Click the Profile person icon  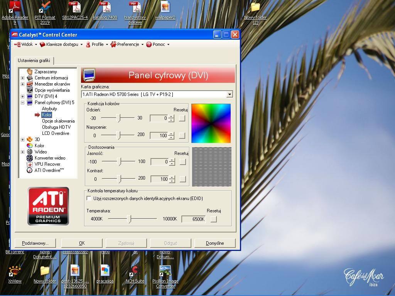coord(88,44)
